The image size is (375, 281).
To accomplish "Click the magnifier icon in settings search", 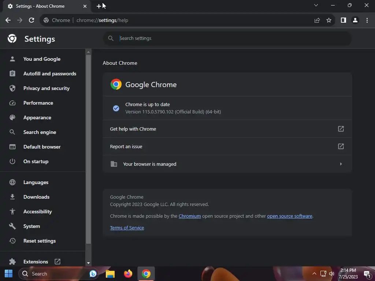I will (111, 38).
